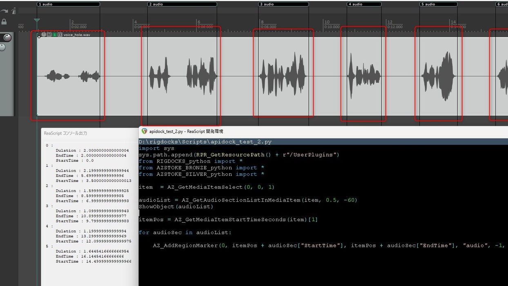508x286 pixels.
Task: Click console entry '0 :' header
Action: click(49, 145)
